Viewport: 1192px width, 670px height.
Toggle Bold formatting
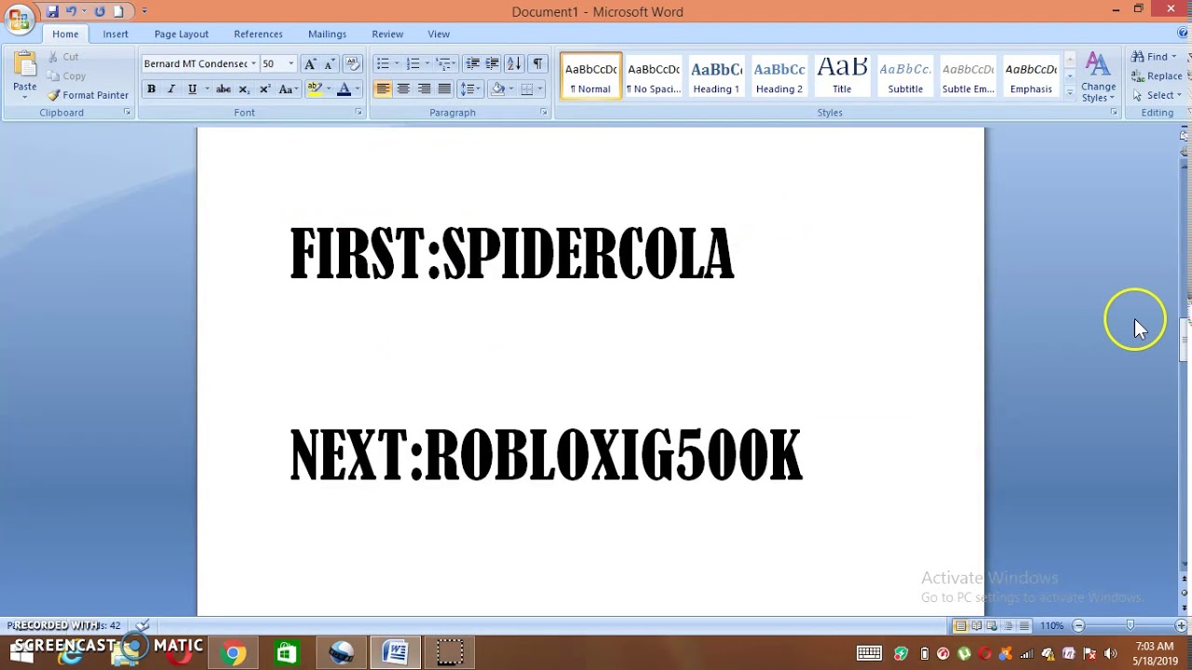[x=151, y=89]
